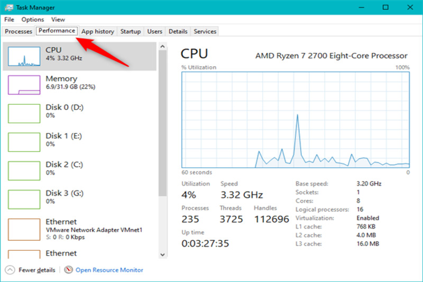This screenshot has height=282, width=423.
Task: Click the Resource Monitor icon
Action: tap(68, 270)
